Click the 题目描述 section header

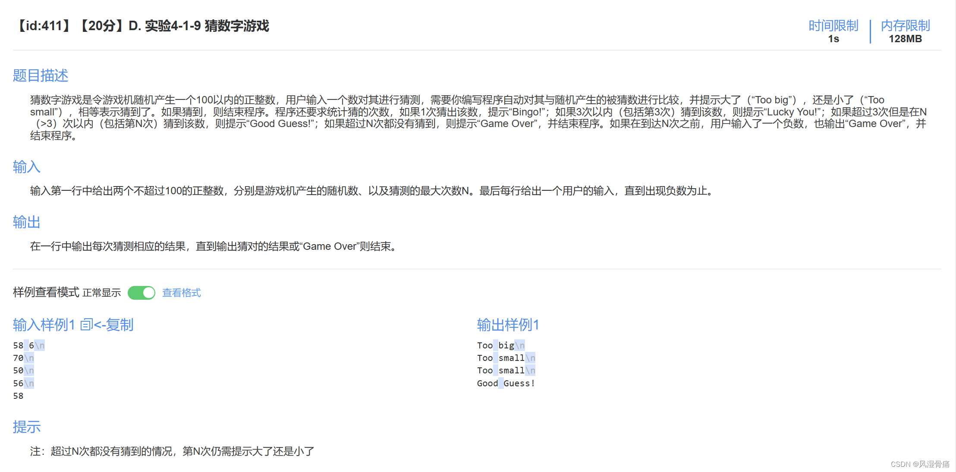tap(40, 75)
